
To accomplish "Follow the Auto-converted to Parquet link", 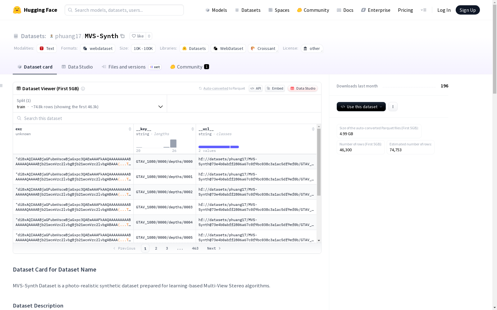I will [216, 88].
